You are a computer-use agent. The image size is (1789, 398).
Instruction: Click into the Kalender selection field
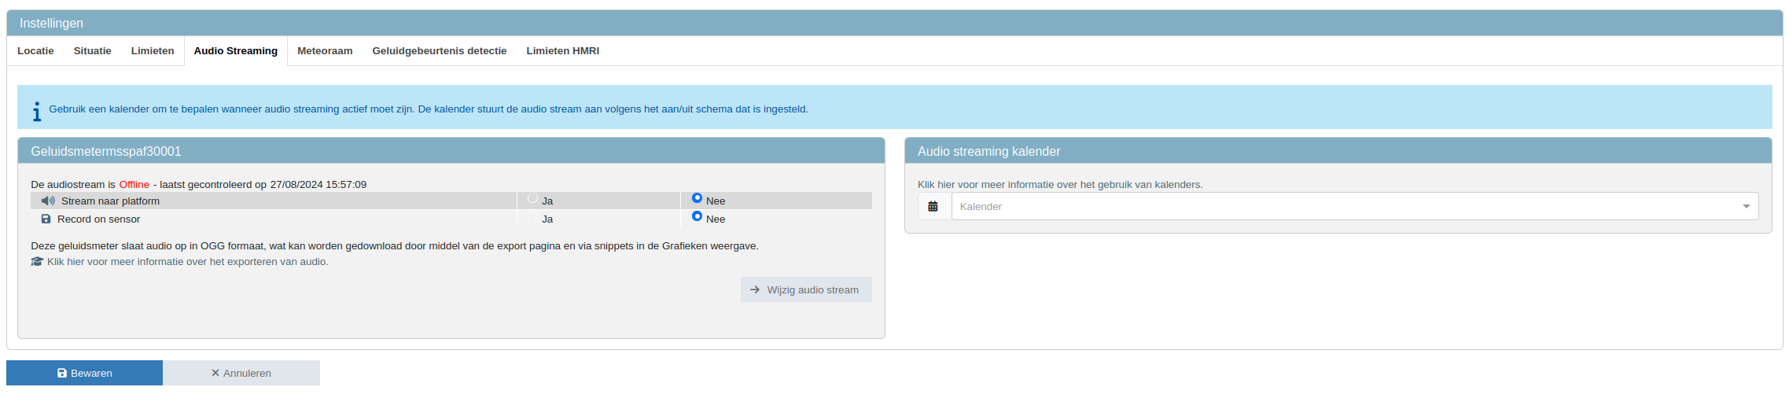click(1337, 207)
